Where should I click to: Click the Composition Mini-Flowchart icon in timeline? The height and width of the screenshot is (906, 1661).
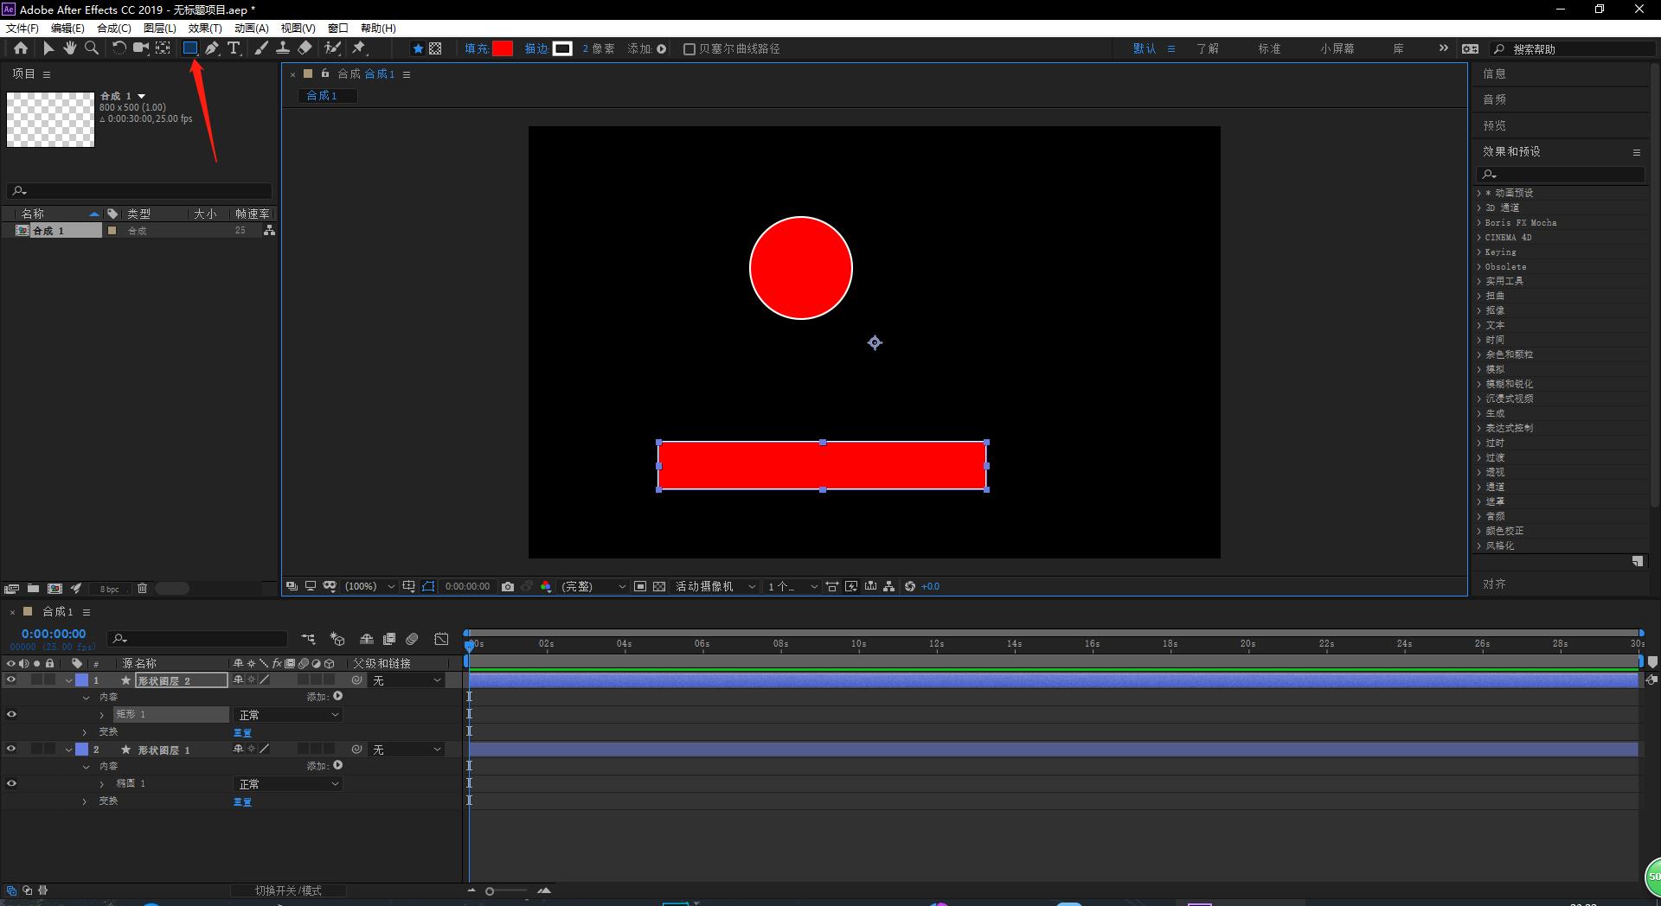[x=308, y=639]
